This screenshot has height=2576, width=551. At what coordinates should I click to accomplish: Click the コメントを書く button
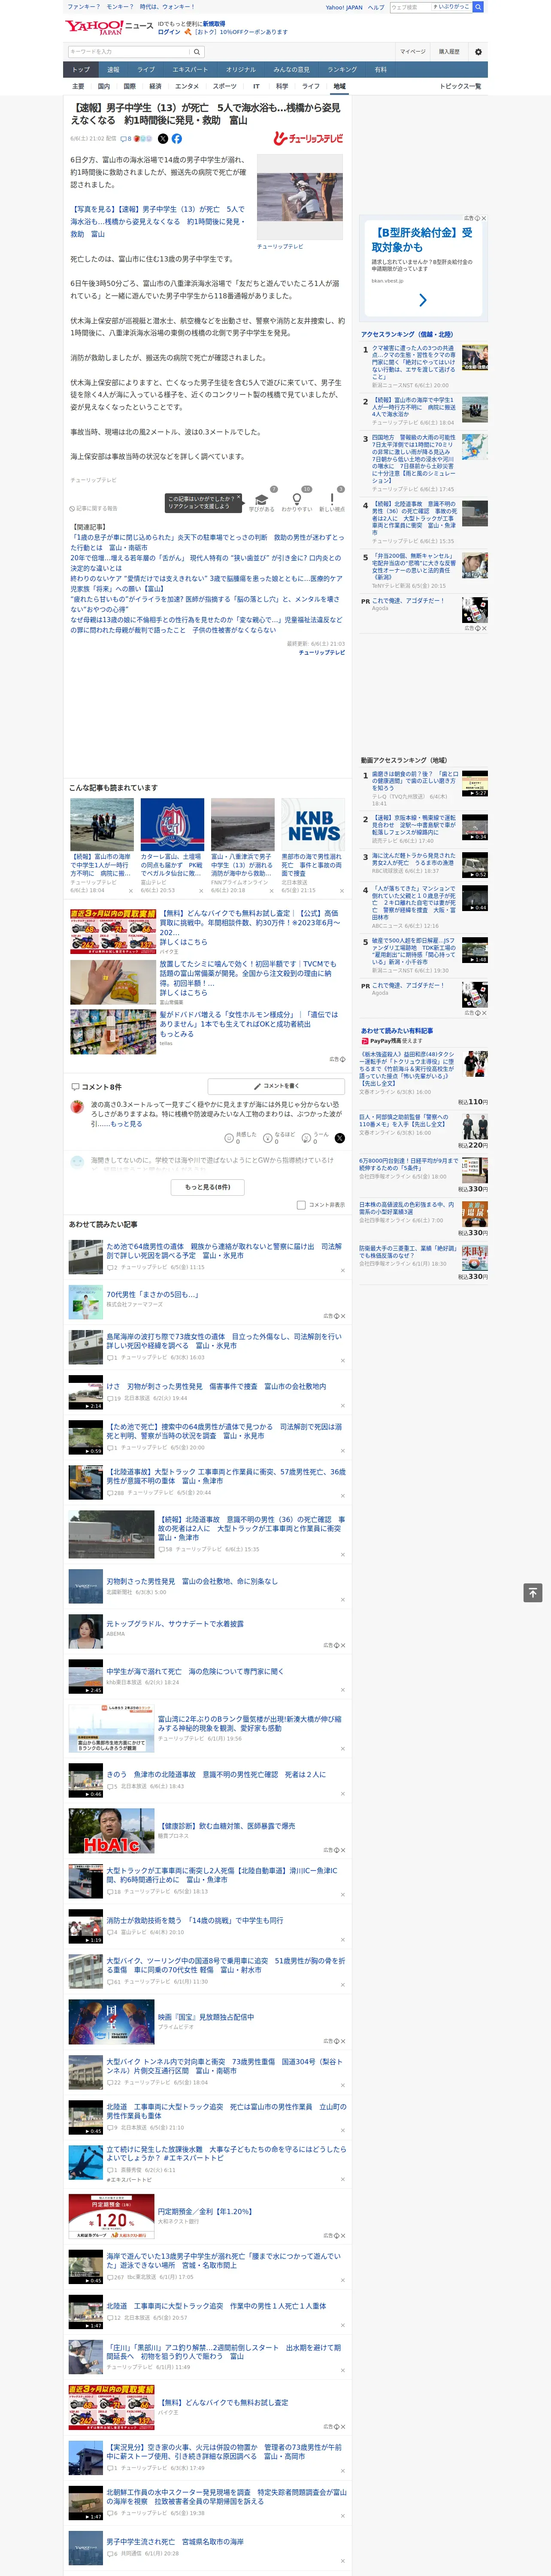tap(277, 1086)
